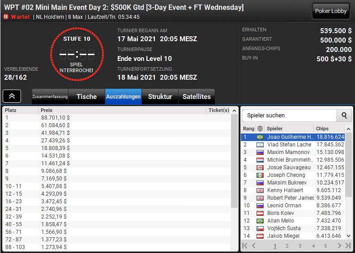355x253 pixels.
Task: Click the Spieler suchen search field
Action: pyautogui.click(x=289, y=116)
